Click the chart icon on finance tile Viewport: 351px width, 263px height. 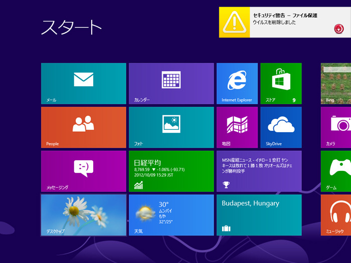(x=138, y=185)
